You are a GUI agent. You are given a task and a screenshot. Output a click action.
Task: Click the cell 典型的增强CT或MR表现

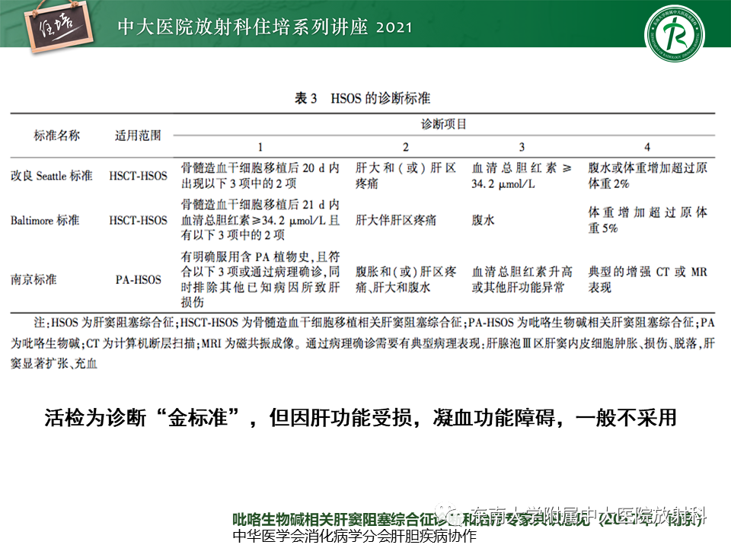[647, 279]
